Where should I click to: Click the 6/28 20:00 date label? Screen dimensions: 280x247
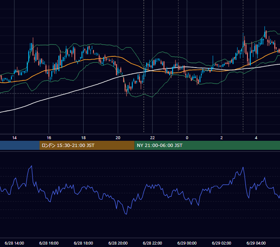pyautogui.click(x=118, y=243)
